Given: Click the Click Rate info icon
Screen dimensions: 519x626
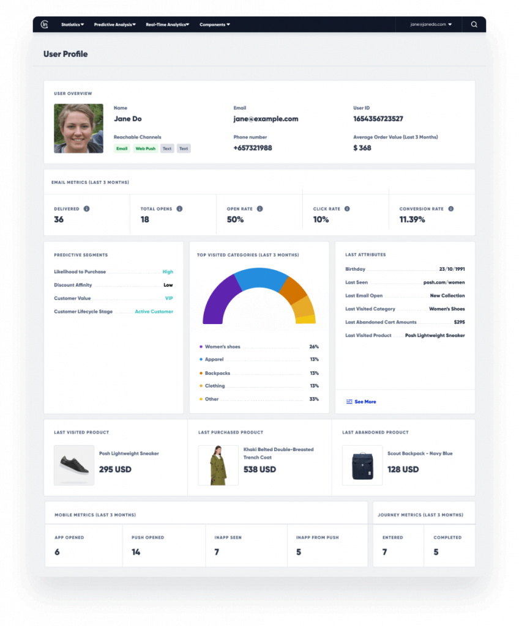Looking at the screenshot, I should pos(348,208).
